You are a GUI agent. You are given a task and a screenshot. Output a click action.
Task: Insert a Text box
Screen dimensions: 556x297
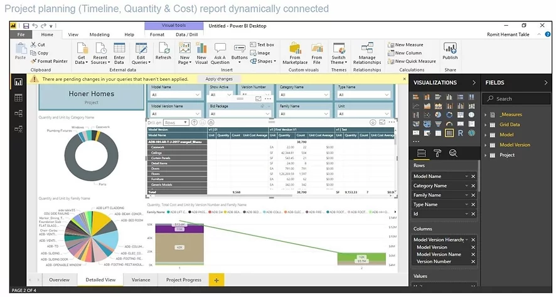pyautogui.click(x=262, y=44)
